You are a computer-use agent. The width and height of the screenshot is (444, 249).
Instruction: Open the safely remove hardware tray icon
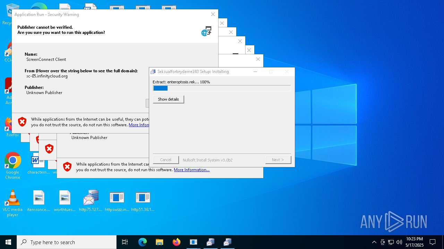point(383,242)
